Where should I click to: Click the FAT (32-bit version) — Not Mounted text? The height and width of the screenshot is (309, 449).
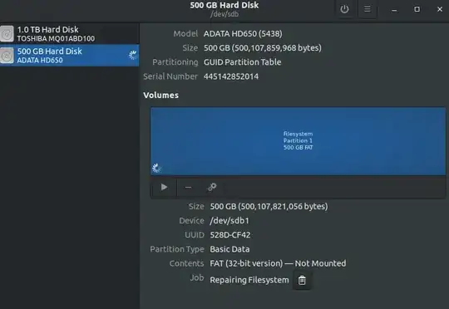coord(278,263)
